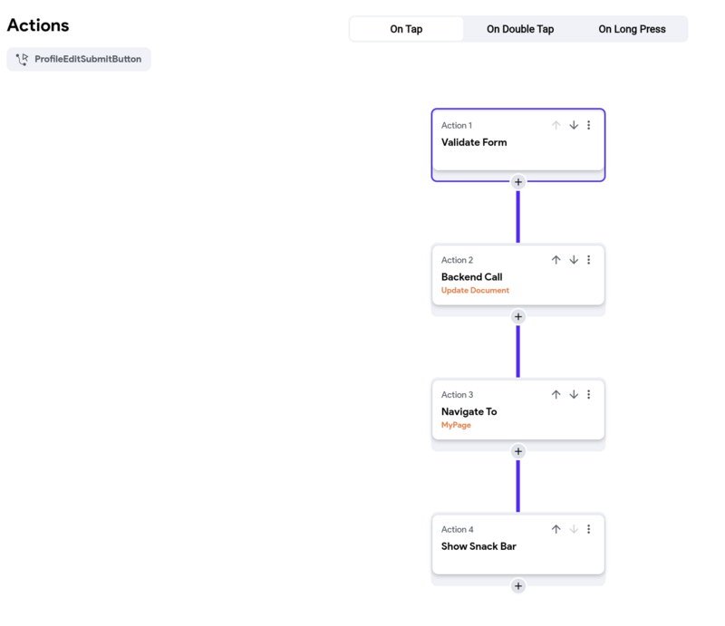Screen dimensions: 725x626
Task: Open the three-dot menu on Navigate To
Action: (x=589, y=395)
